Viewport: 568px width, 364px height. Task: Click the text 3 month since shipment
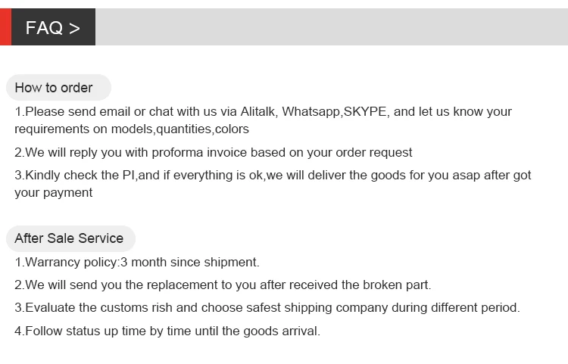point(190,263)
